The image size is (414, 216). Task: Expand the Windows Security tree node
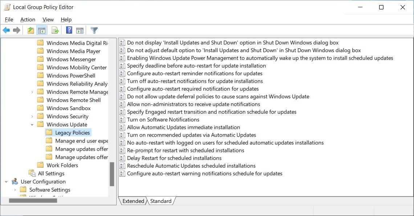(x=32, y=116)
